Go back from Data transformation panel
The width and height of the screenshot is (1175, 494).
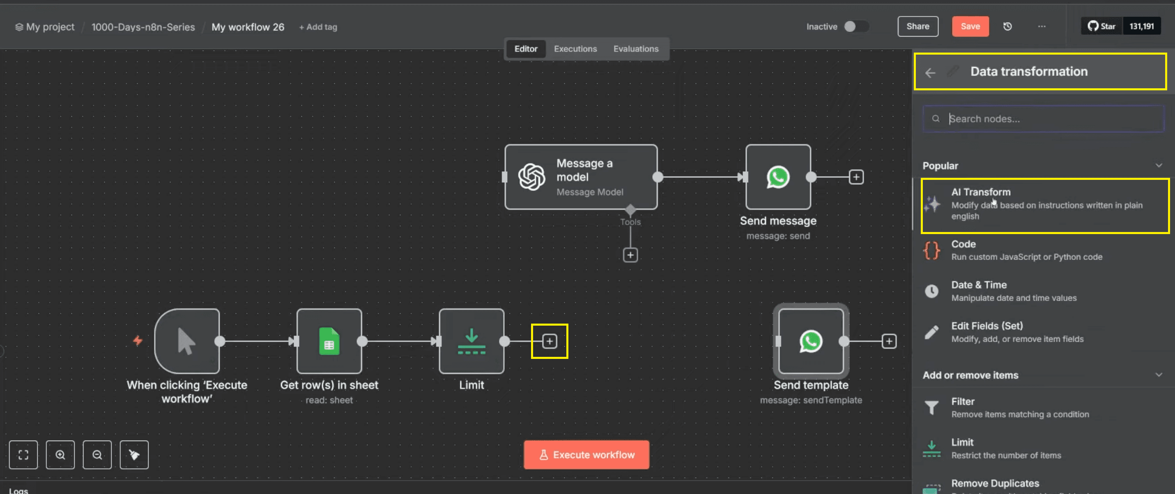930,72
